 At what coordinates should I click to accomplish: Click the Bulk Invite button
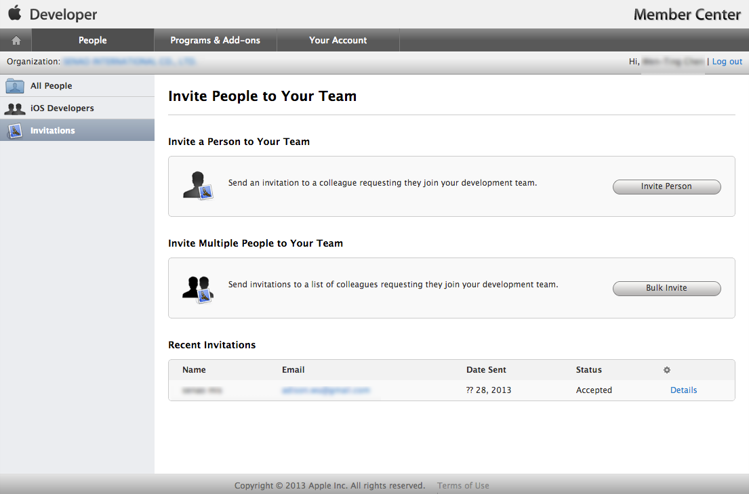point(667,288)
